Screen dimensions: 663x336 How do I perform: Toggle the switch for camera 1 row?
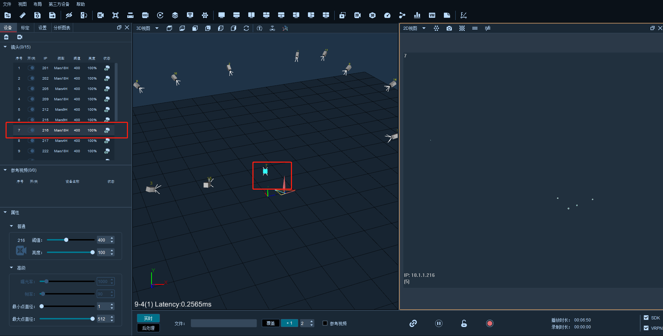click(31, 68)
